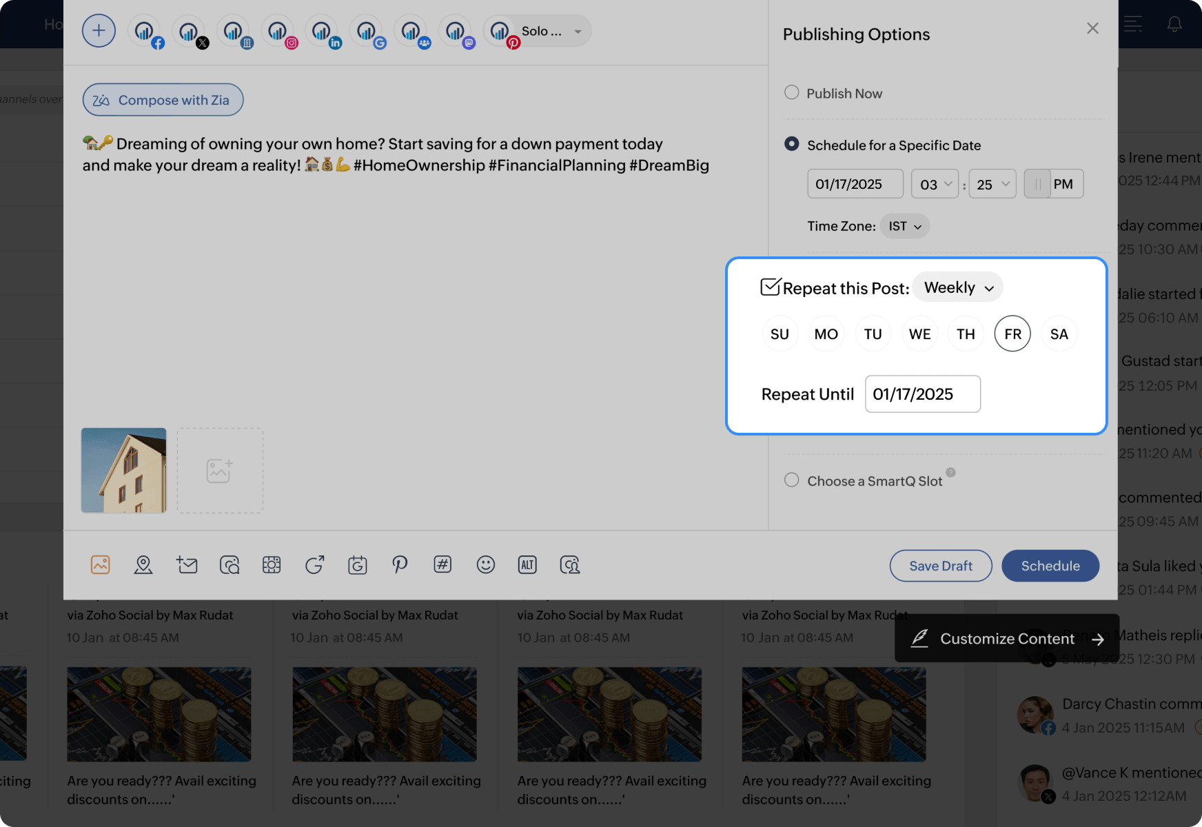Uncheck the Repeat this Post checkbox
The width and height of the screenshot is (1202, 827).
[770, 287]
